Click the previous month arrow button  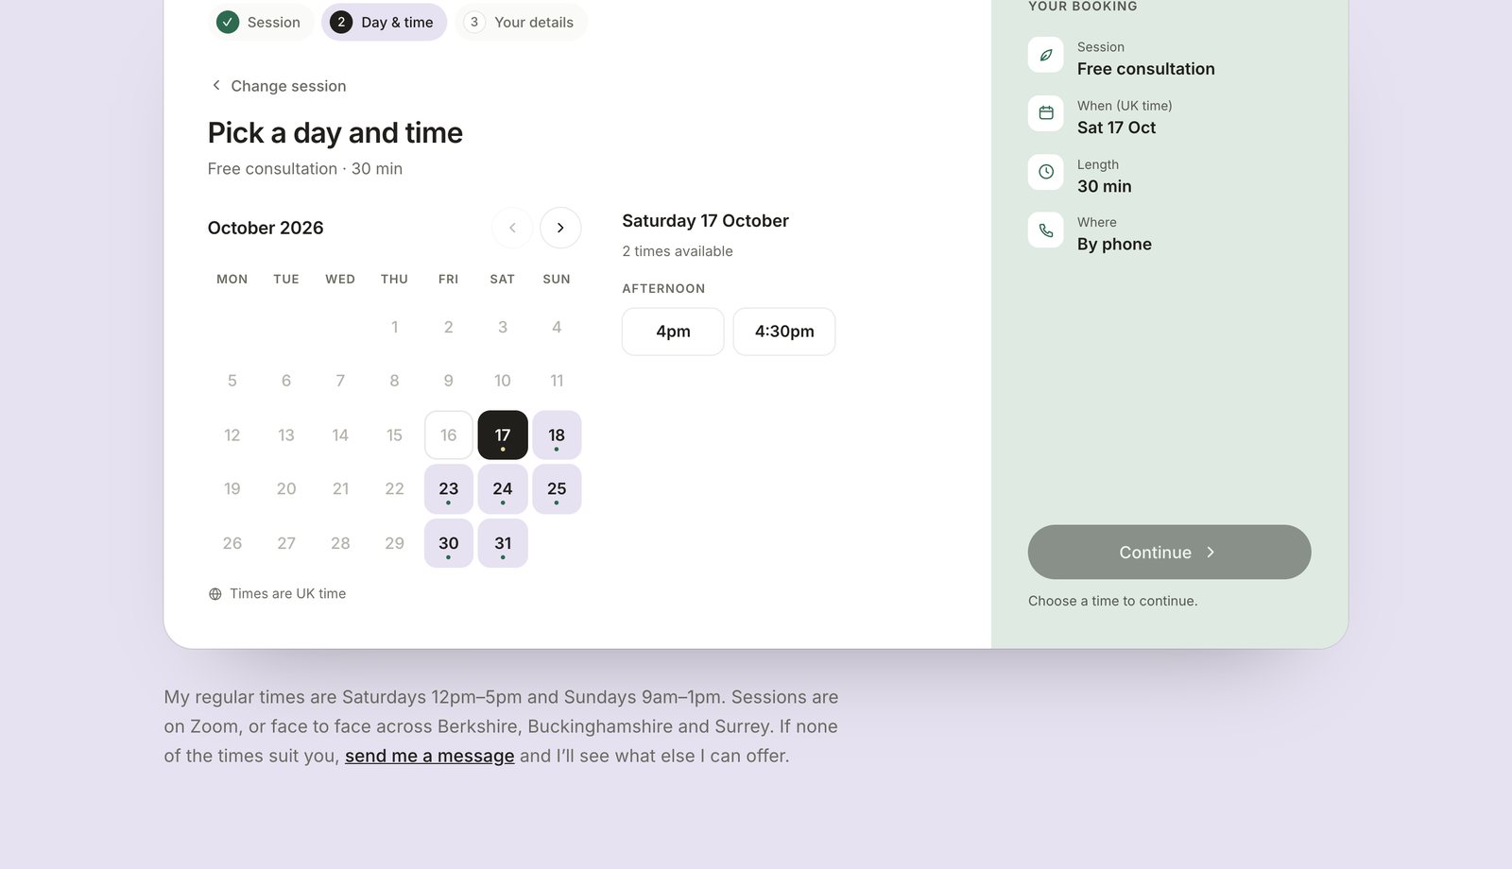pyautogui.click(x=512, y=228)
